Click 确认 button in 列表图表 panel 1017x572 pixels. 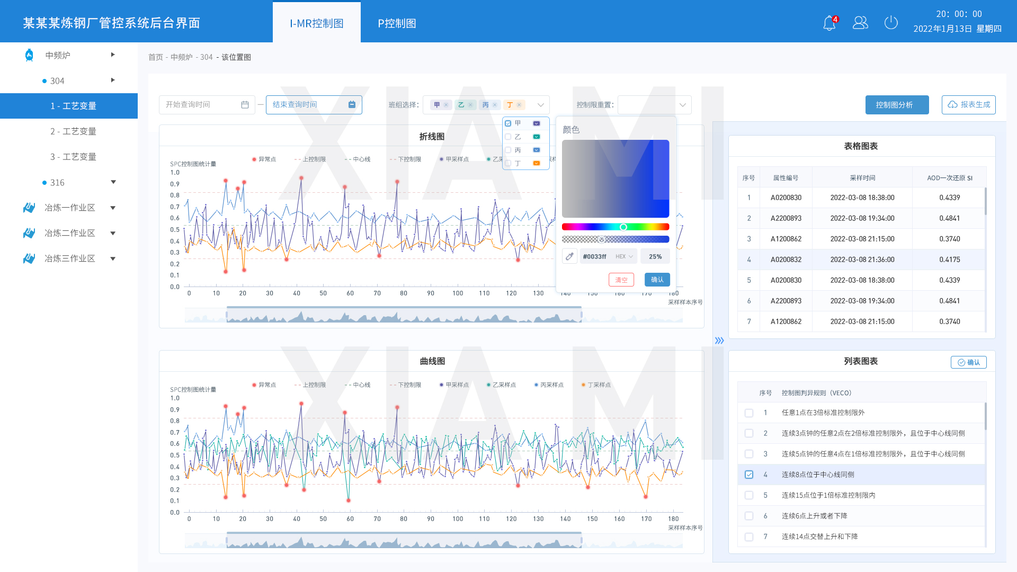968,362
